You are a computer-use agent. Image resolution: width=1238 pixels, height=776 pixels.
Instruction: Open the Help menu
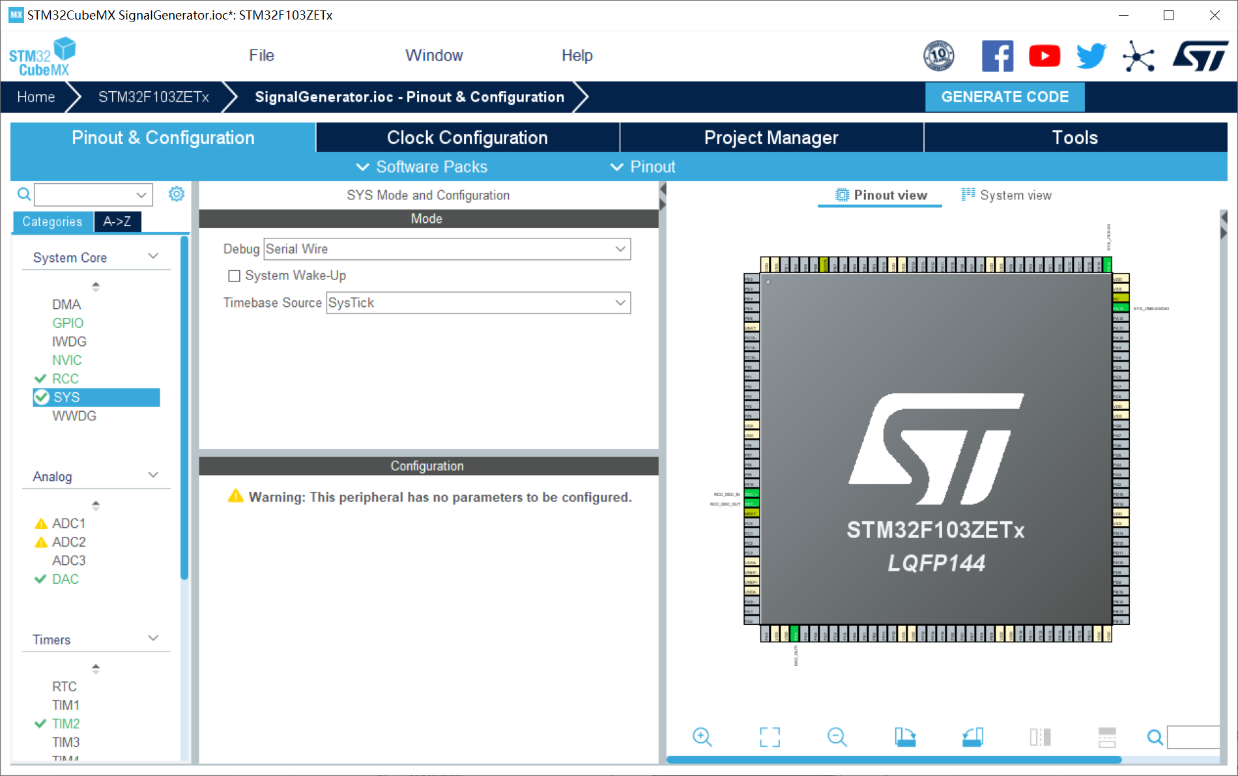tap(577, 55)
